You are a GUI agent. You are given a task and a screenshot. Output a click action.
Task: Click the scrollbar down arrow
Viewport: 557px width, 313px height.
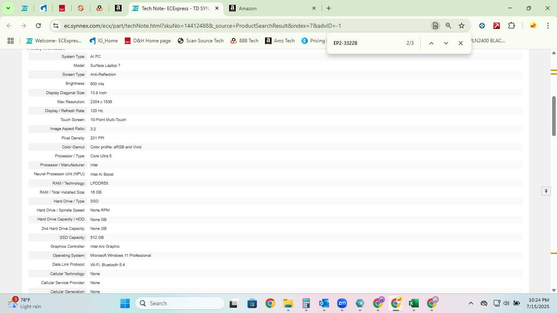(554, 290)
